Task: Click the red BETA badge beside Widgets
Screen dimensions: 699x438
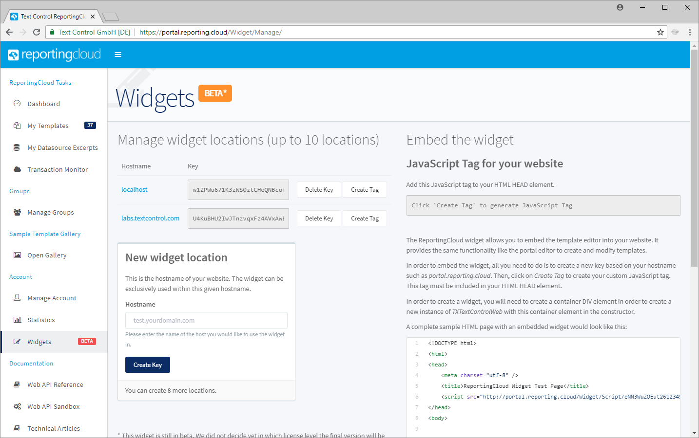Action: (x=87, y=341)
